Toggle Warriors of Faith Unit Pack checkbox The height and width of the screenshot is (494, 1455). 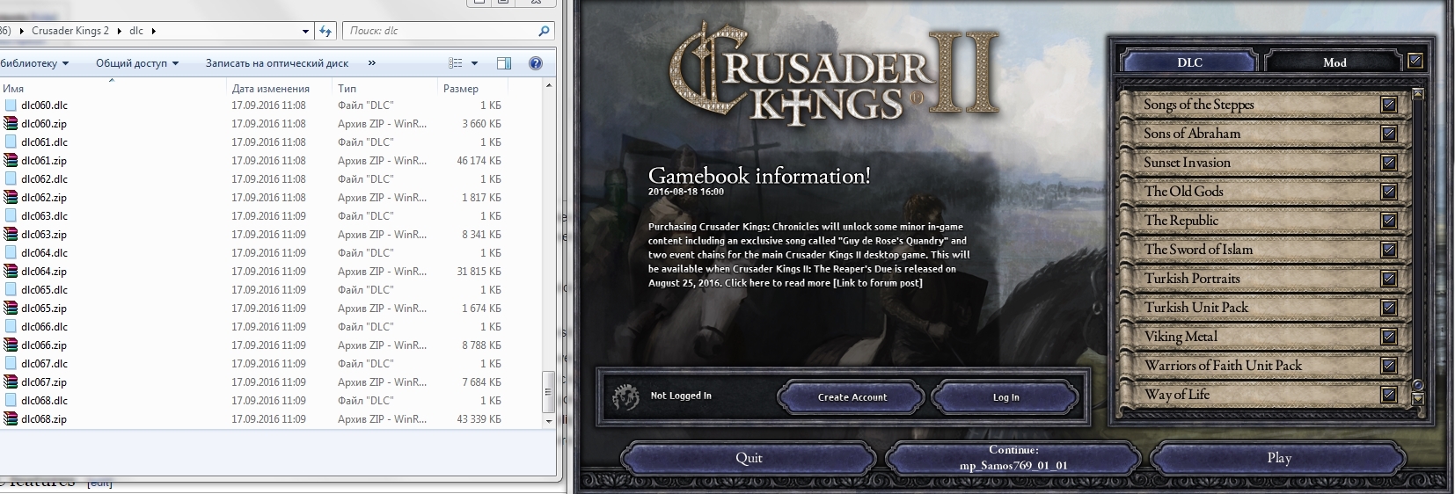coord(1389,366)
